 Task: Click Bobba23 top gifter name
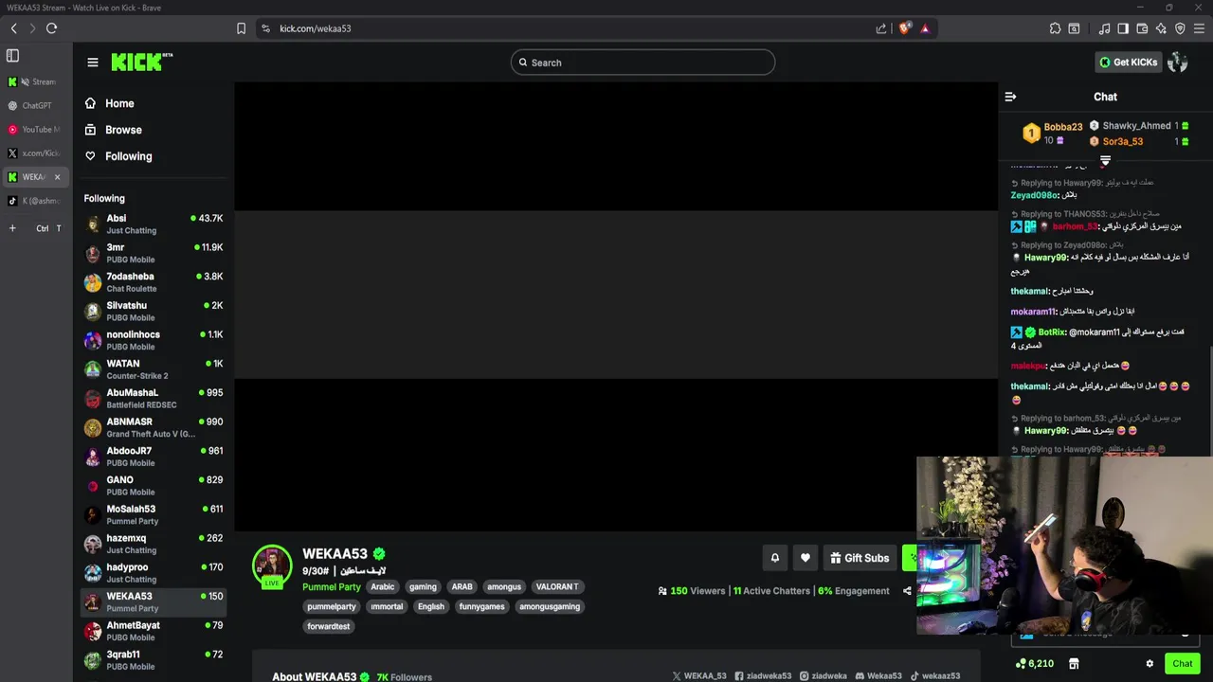(1062, 127)
